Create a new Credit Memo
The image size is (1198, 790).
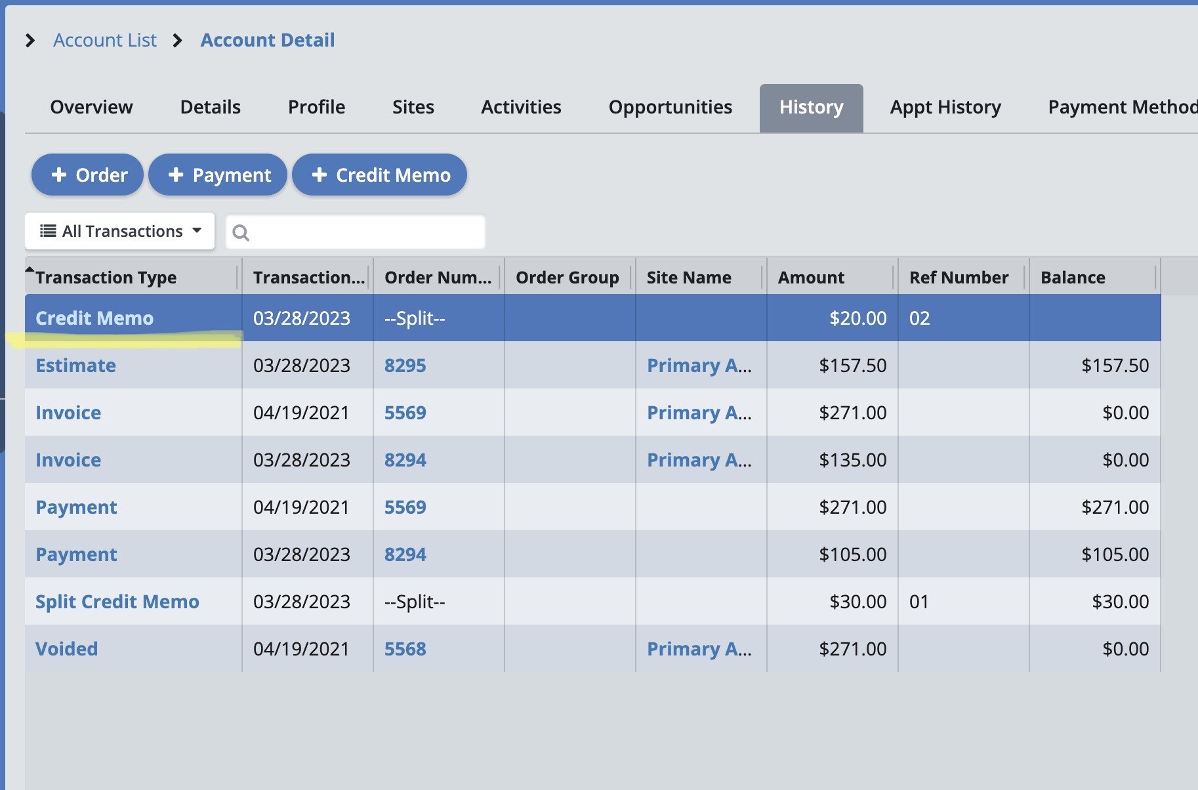pos(379,175)
